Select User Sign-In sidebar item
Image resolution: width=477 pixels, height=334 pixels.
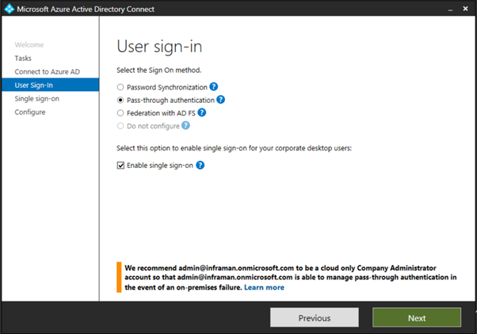coord(36,85)
